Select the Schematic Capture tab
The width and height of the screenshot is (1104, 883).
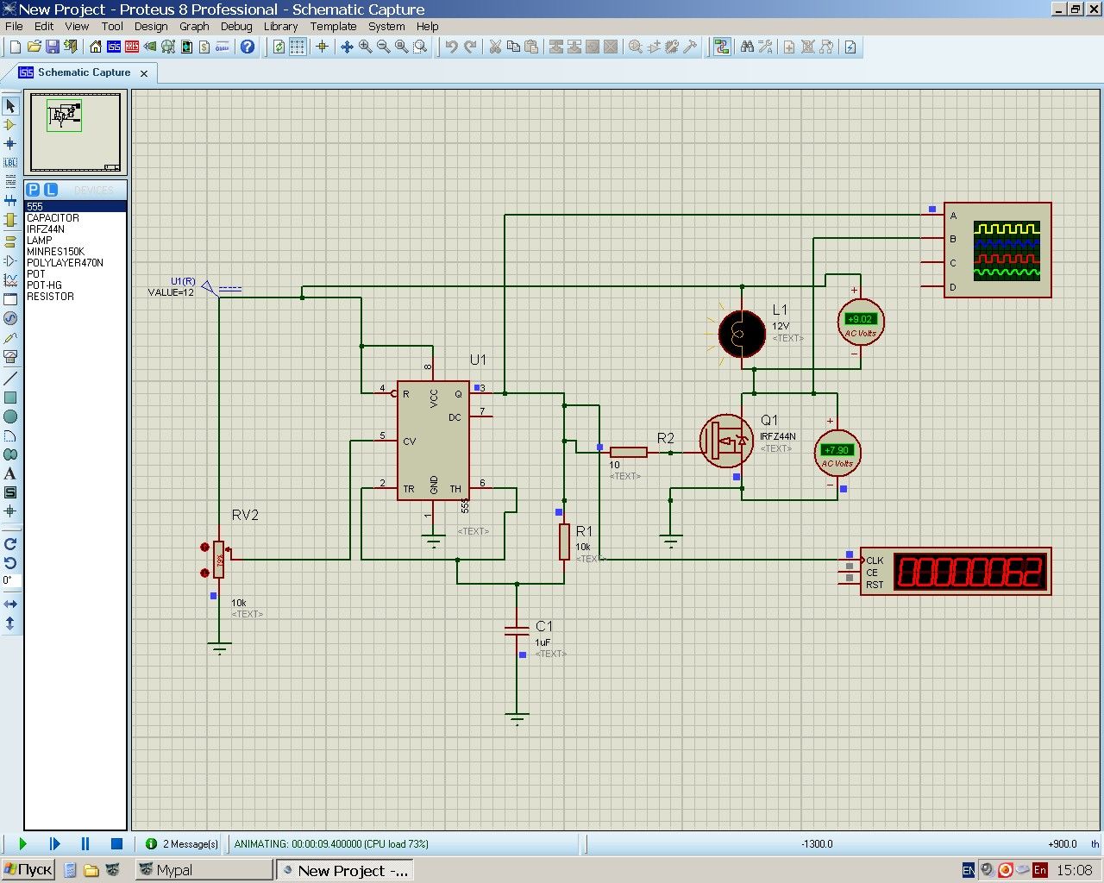(x=84, y=72)
